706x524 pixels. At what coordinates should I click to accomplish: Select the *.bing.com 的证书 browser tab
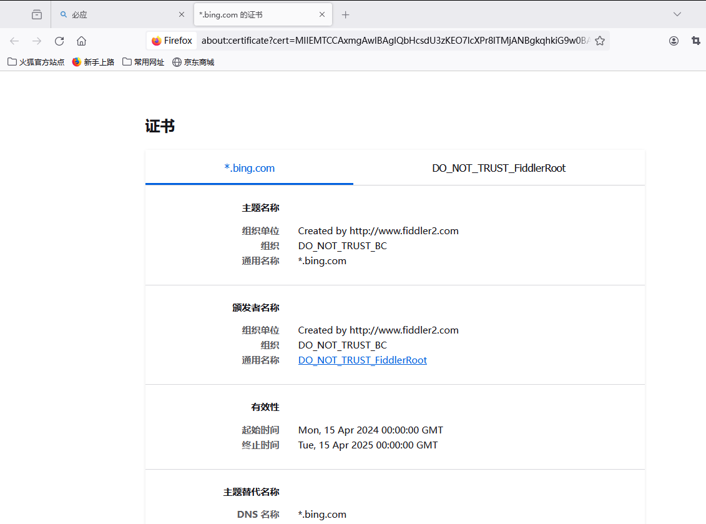pos(263,15)
